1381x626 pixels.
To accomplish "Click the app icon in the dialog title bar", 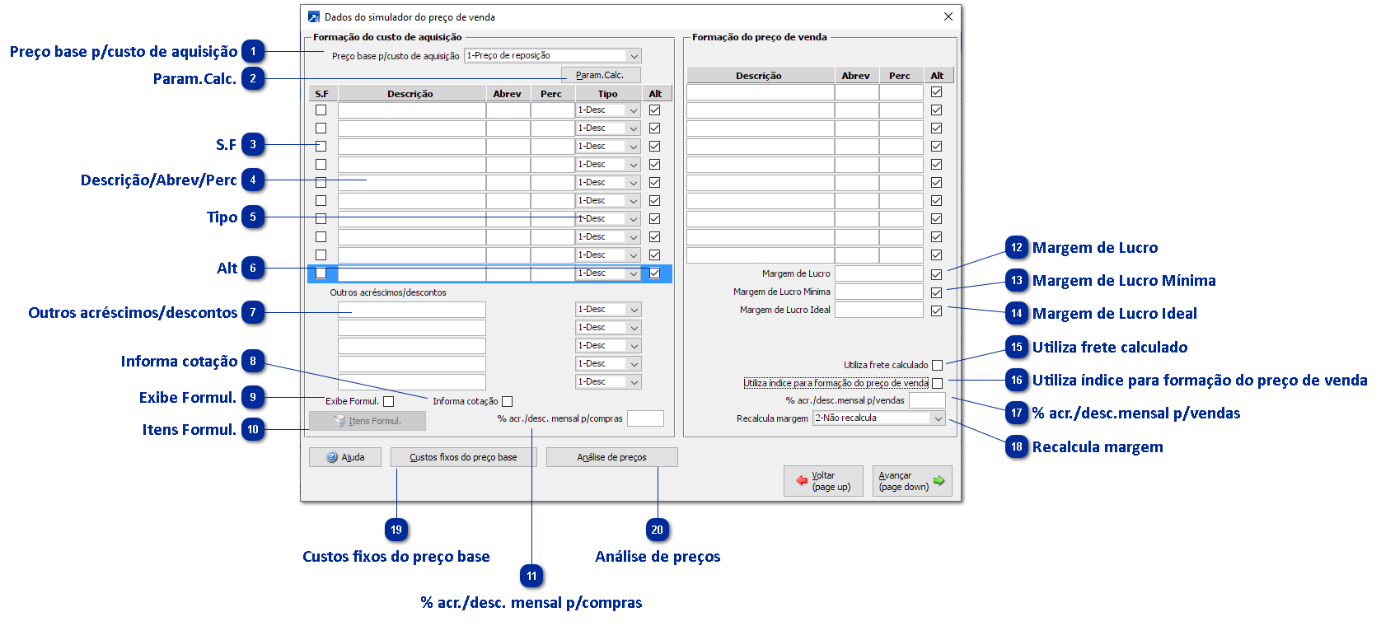I will click(314, 16).
